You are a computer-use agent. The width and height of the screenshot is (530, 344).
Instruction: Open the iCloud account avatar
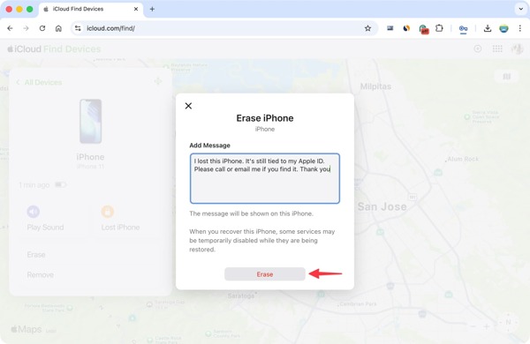517,49
